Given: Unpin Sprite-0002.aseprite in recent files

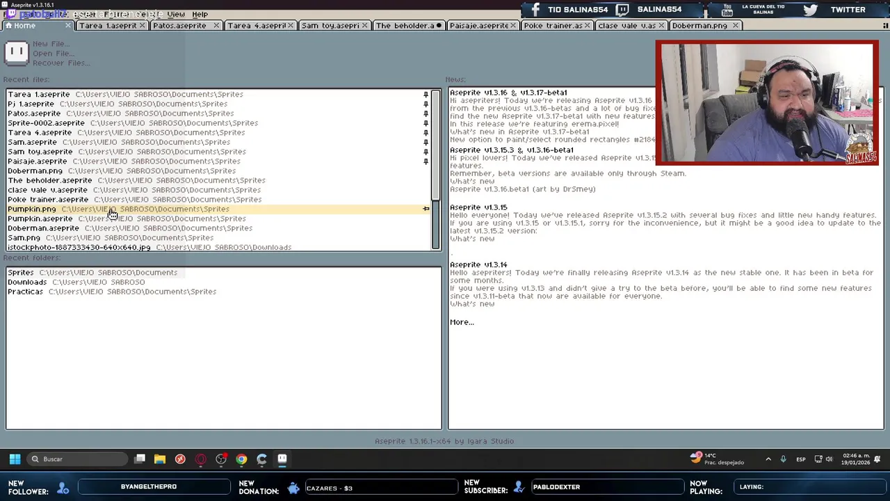Looking at the screenshot, I should click(x=426, y=123).
